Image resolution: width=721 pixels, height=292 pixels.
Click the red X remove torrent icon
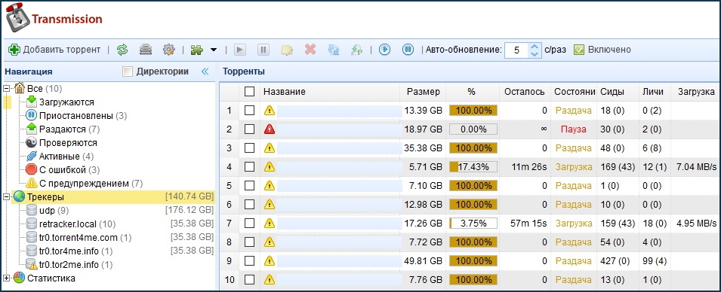pyautogui.click(x=310, y=49)
